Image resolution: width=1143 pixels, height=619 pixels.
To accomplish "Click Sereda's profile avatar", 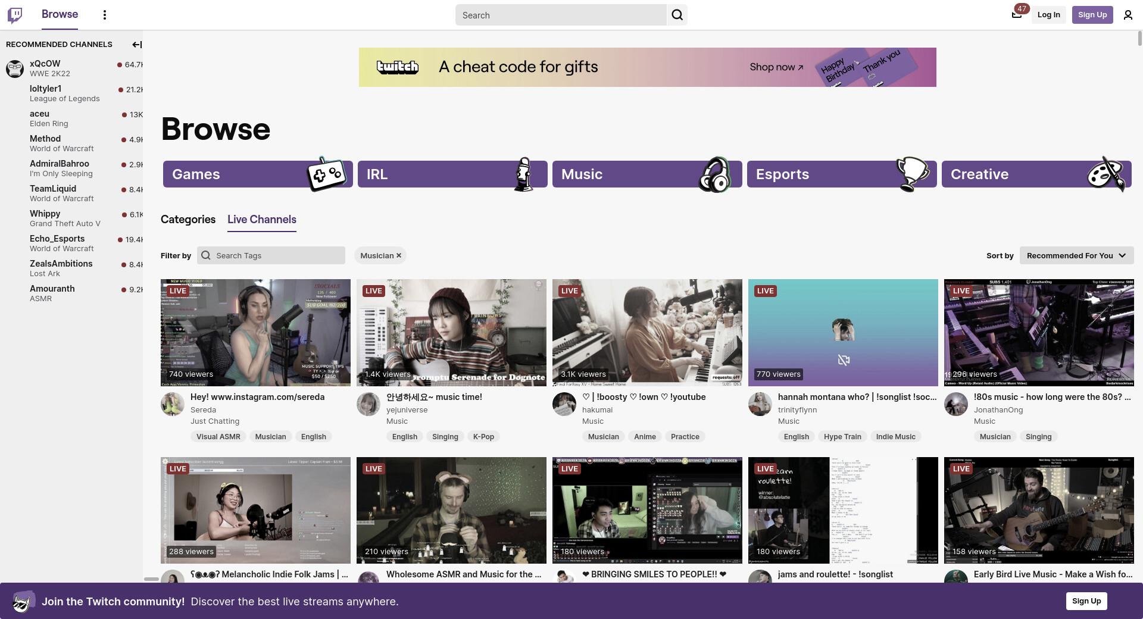I will tap(173, 404).
